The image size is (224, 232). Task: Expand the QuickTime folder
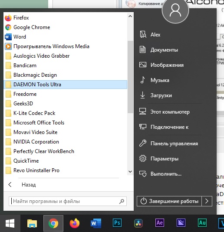65,161
